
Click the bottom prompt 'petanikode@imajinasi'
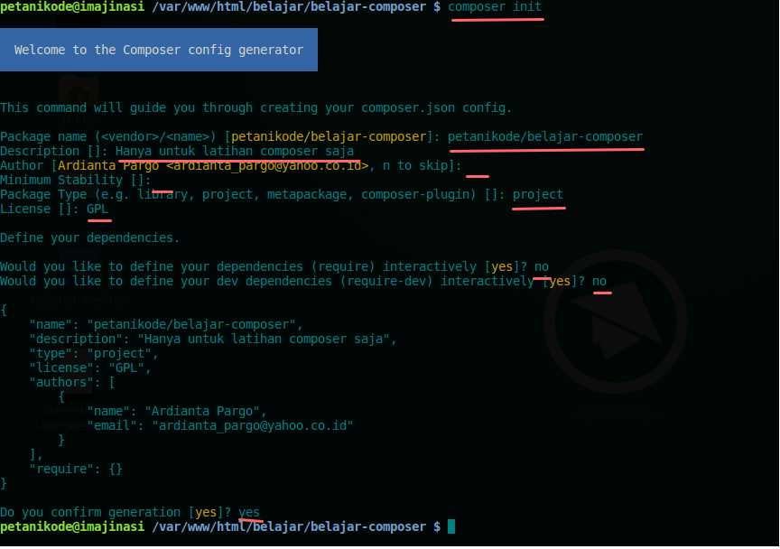point(72,526)
